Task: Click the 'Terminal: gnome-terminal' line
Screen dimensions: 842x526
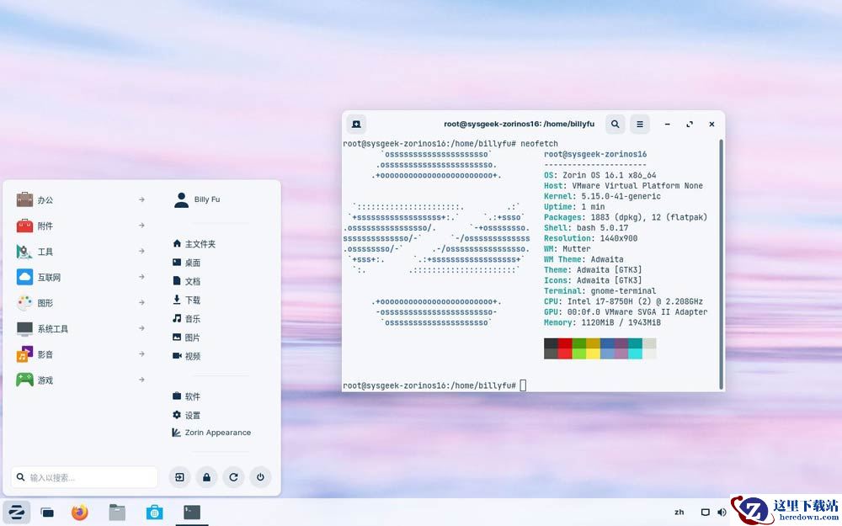Action: pos(600,291)
